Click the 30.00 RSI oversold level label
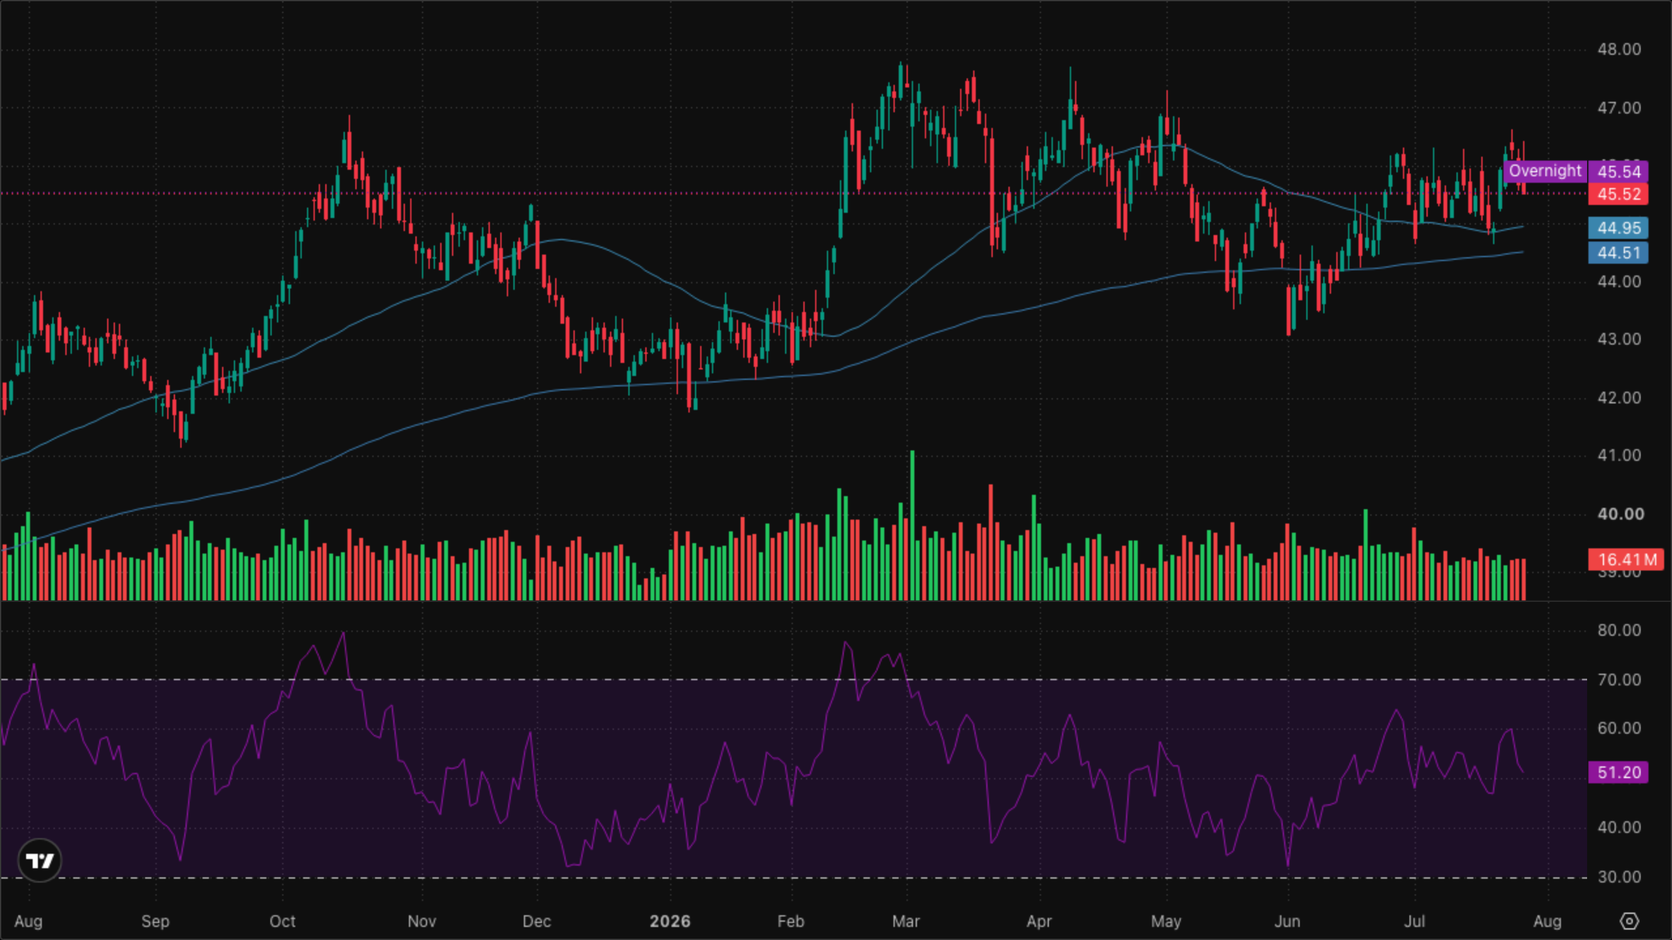 [x=1618, y=877]
